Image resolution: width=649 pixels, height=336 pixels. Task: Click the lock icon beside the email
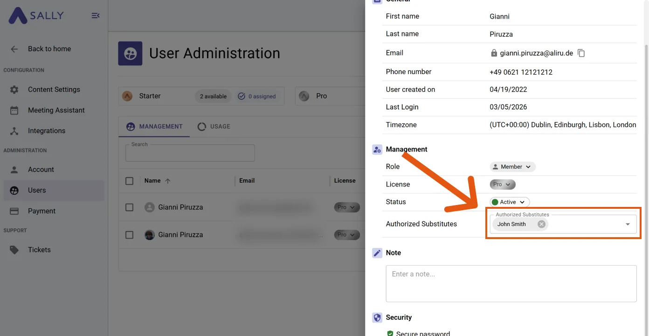(x=494, y=53)
